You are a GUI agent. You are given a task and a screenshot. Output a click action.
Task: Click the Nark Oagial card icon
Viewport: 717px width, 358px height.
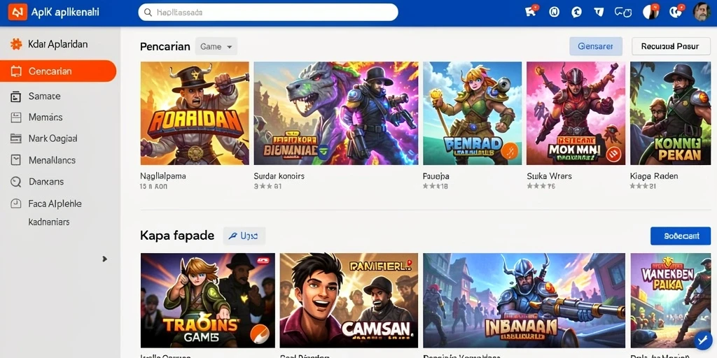click(16, 138)
